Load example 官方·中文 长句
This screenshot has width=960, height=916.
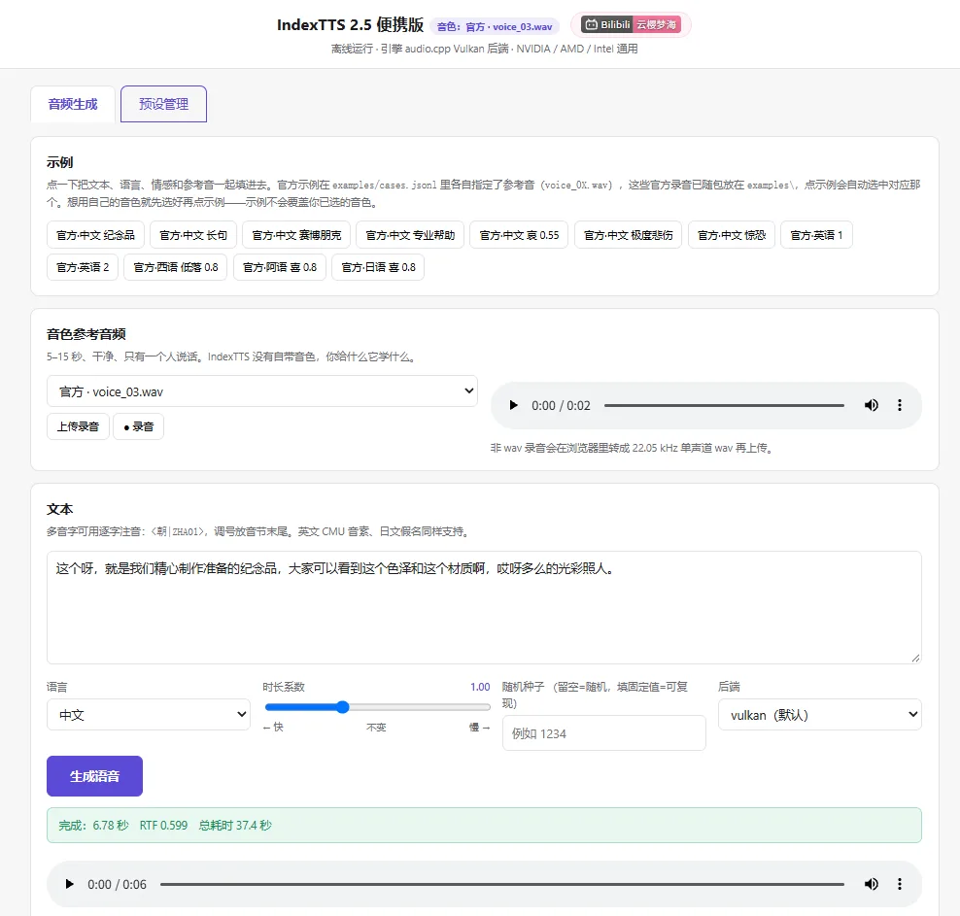(193, 235)
